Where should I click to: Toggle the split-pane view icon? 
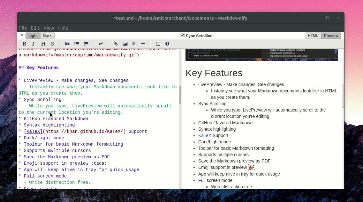(x=158, y=44)
